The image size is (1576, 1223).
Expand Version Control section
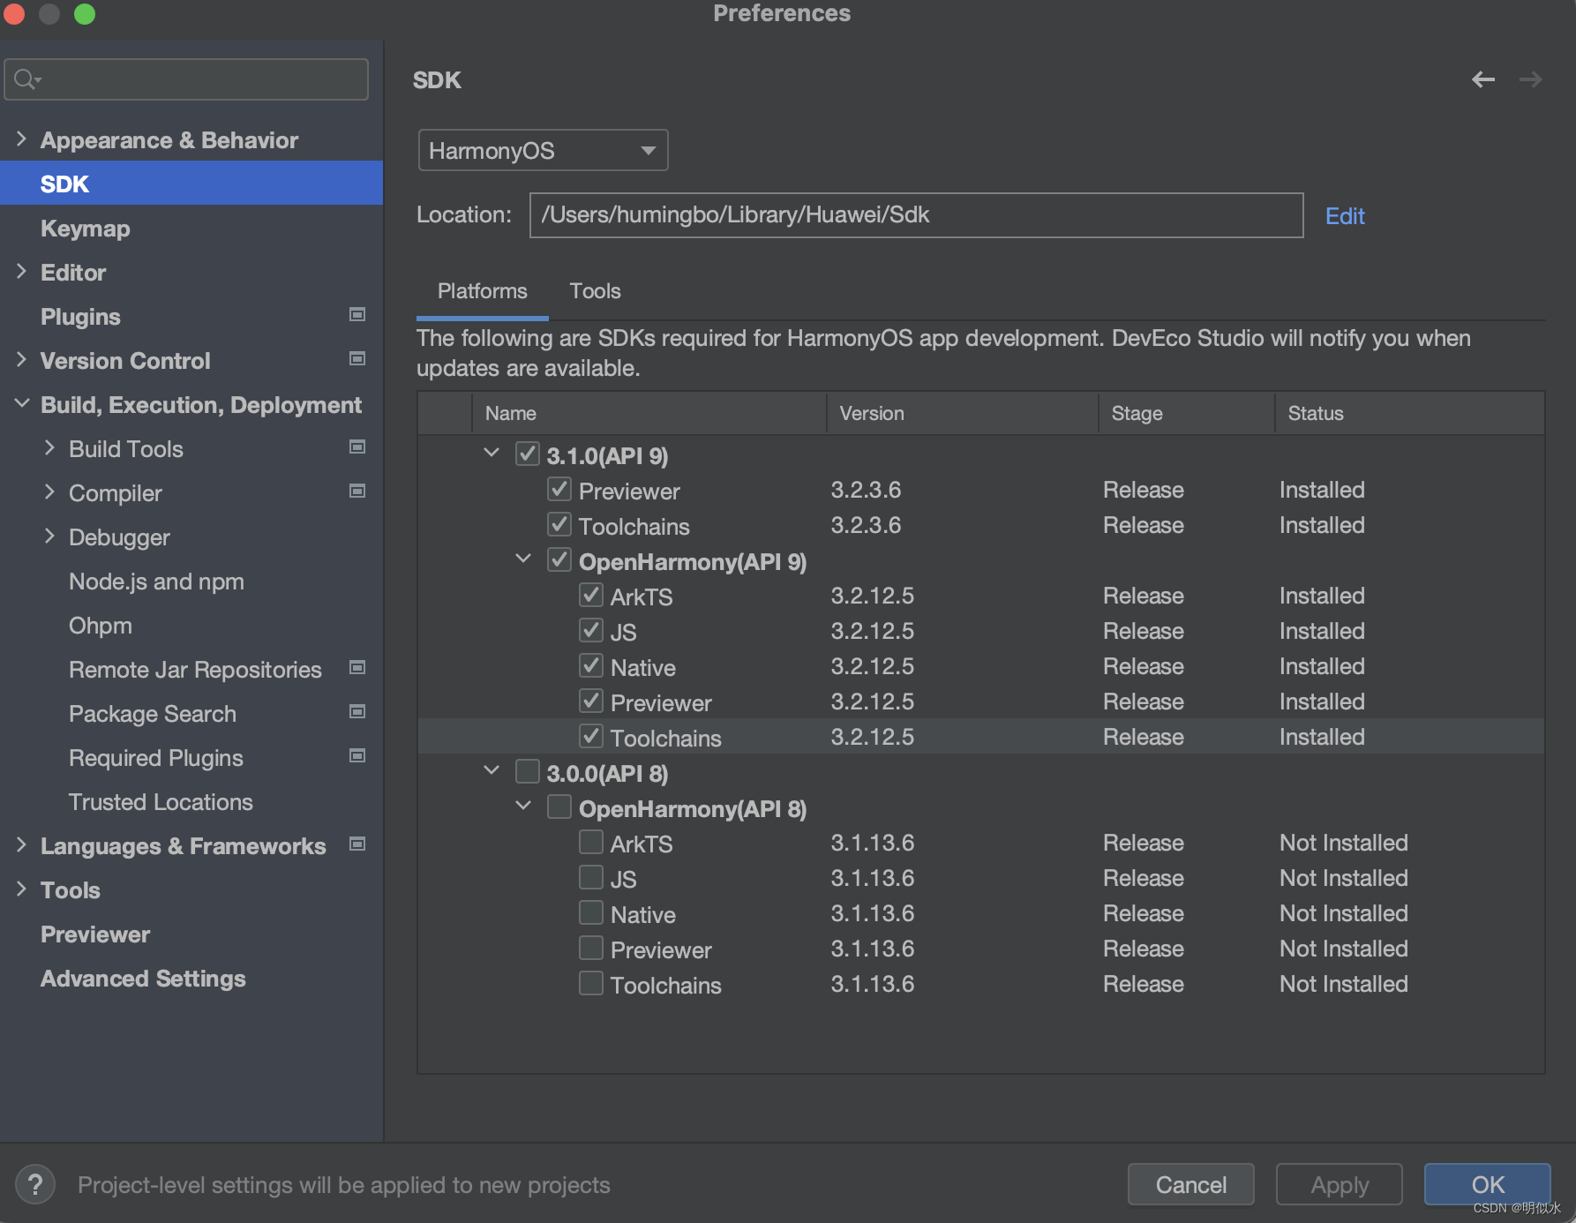[x=22, y=360]
